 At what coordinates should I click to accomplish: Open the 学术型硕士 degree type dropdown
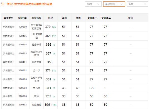pyautogui.click(x=114, y=4)
